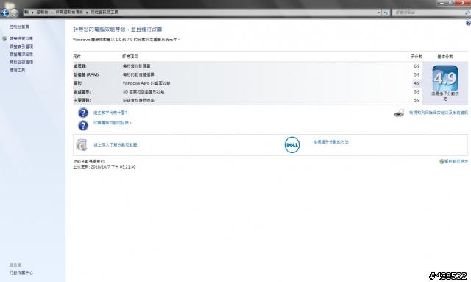Open the 線上深入了解分數和軟體 link
The image size is (471, 282).
point(116,144)
